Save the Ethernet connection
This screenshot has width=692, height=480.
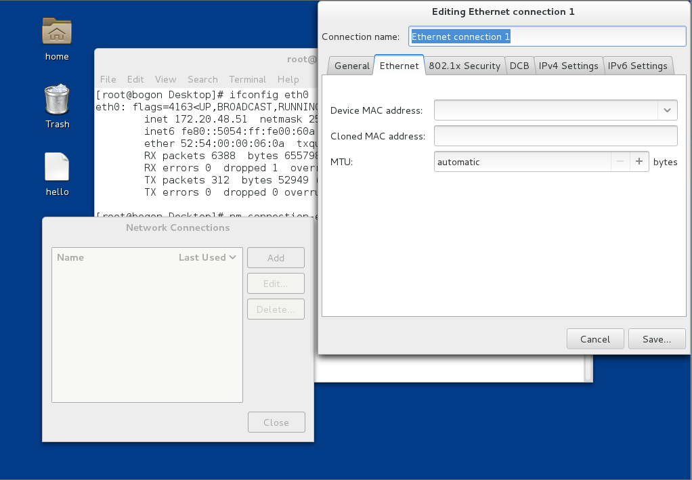tap(657, 339)
